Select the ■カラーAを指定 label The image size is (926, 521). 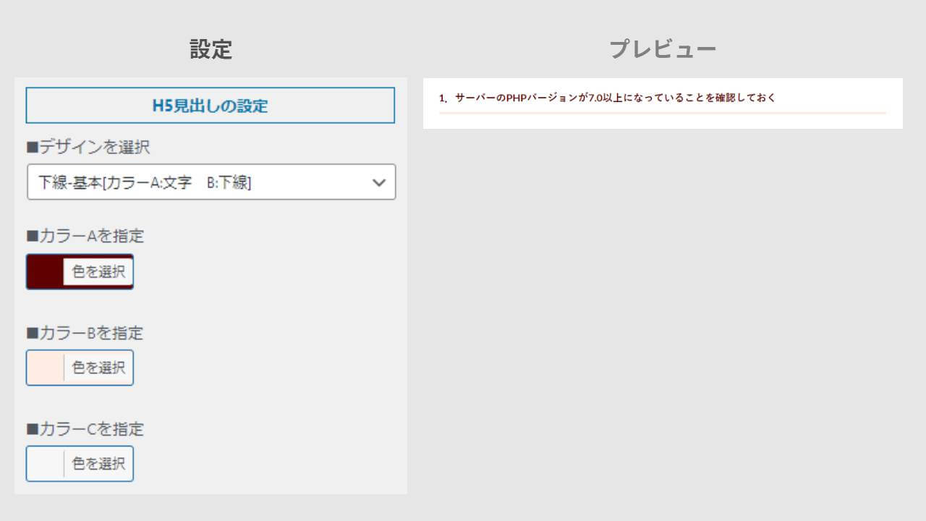point(85,236)
